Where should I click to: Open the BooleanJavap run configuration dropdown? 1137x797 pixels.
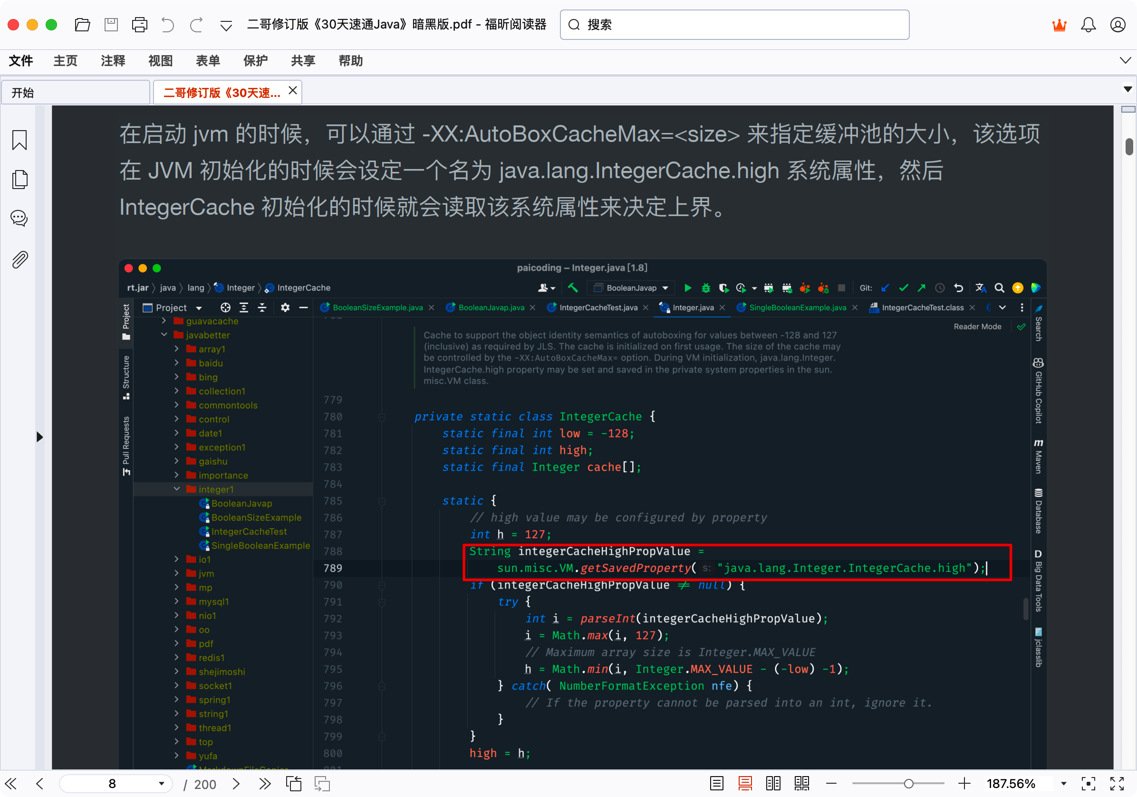665,287
